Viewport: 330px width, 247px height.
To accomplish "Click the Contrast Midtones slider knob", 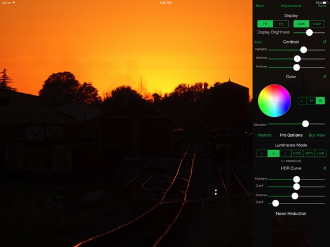I will [x=297, y=59].
